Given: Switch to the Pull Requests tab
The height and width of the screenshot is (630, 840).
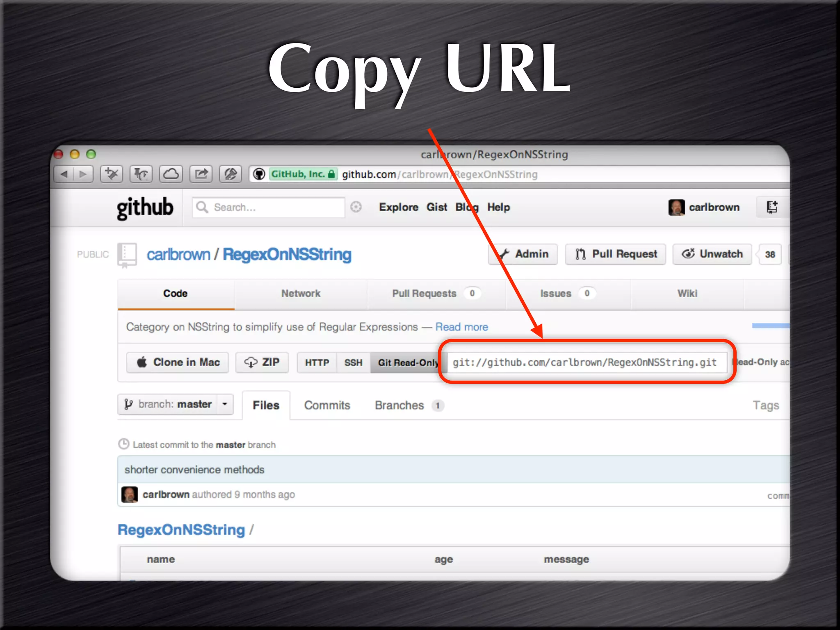Looking at the screenshot, I should pyautogui.click(x=436, y=294).
